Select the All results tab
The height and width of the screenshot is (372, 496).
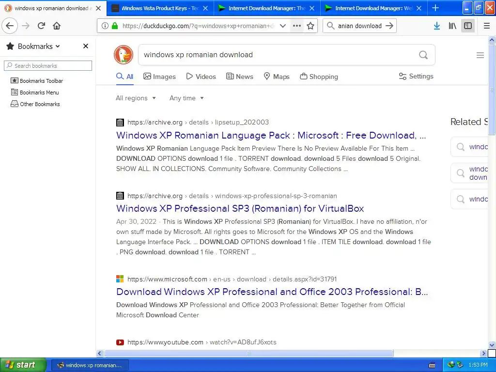point(124,77)
